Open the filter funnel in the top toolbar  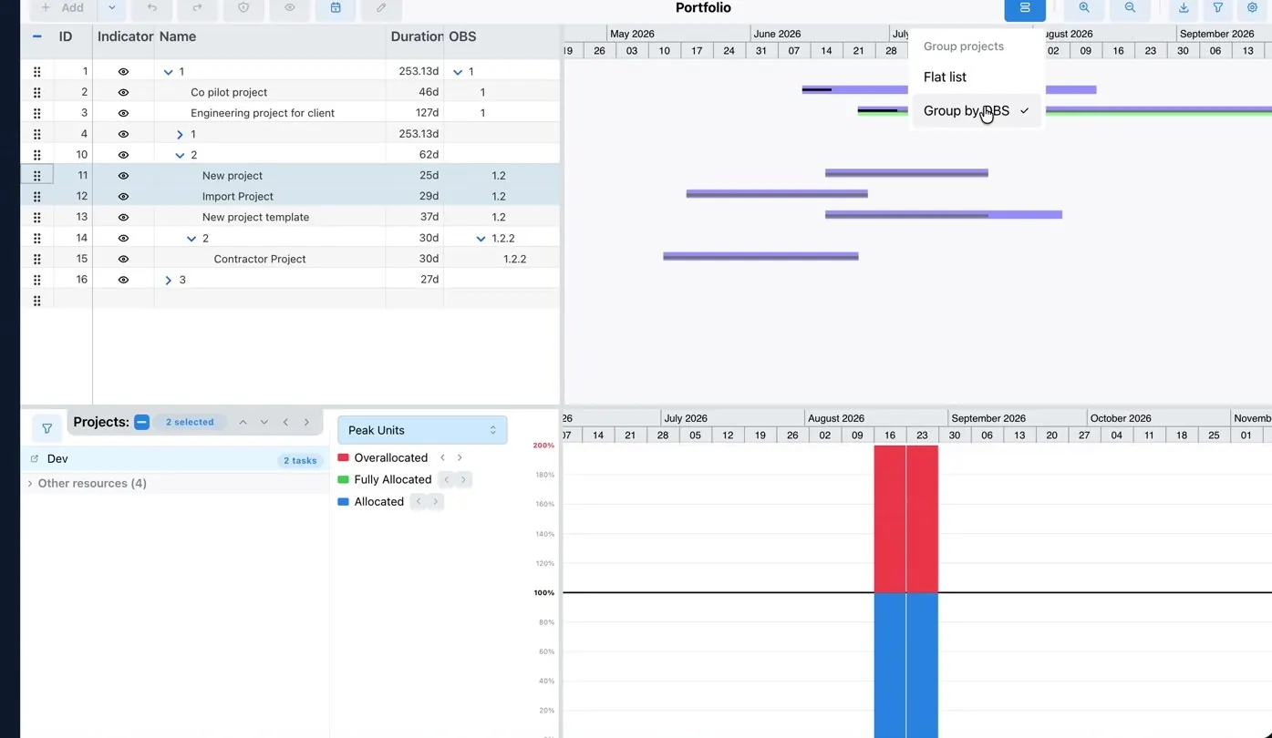point(1218,8)
